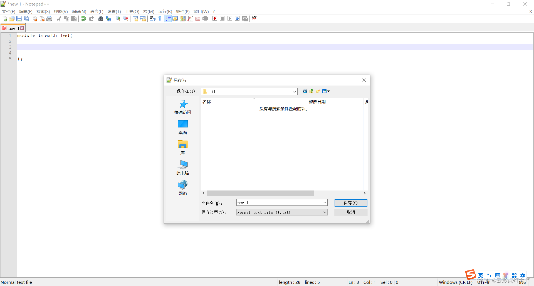Click the Print toolbar icon
The width and height of the screenshot is (534, 286).
coord(49,19)
